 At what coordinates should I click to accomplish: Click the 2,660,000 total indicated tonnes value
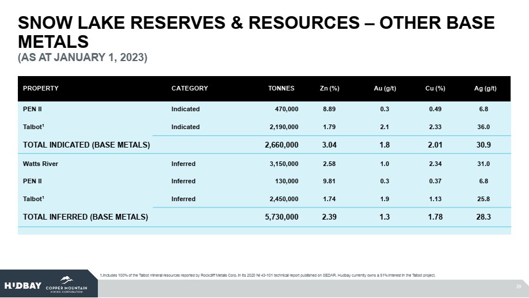pyautogui.click(x=281, y=145)
